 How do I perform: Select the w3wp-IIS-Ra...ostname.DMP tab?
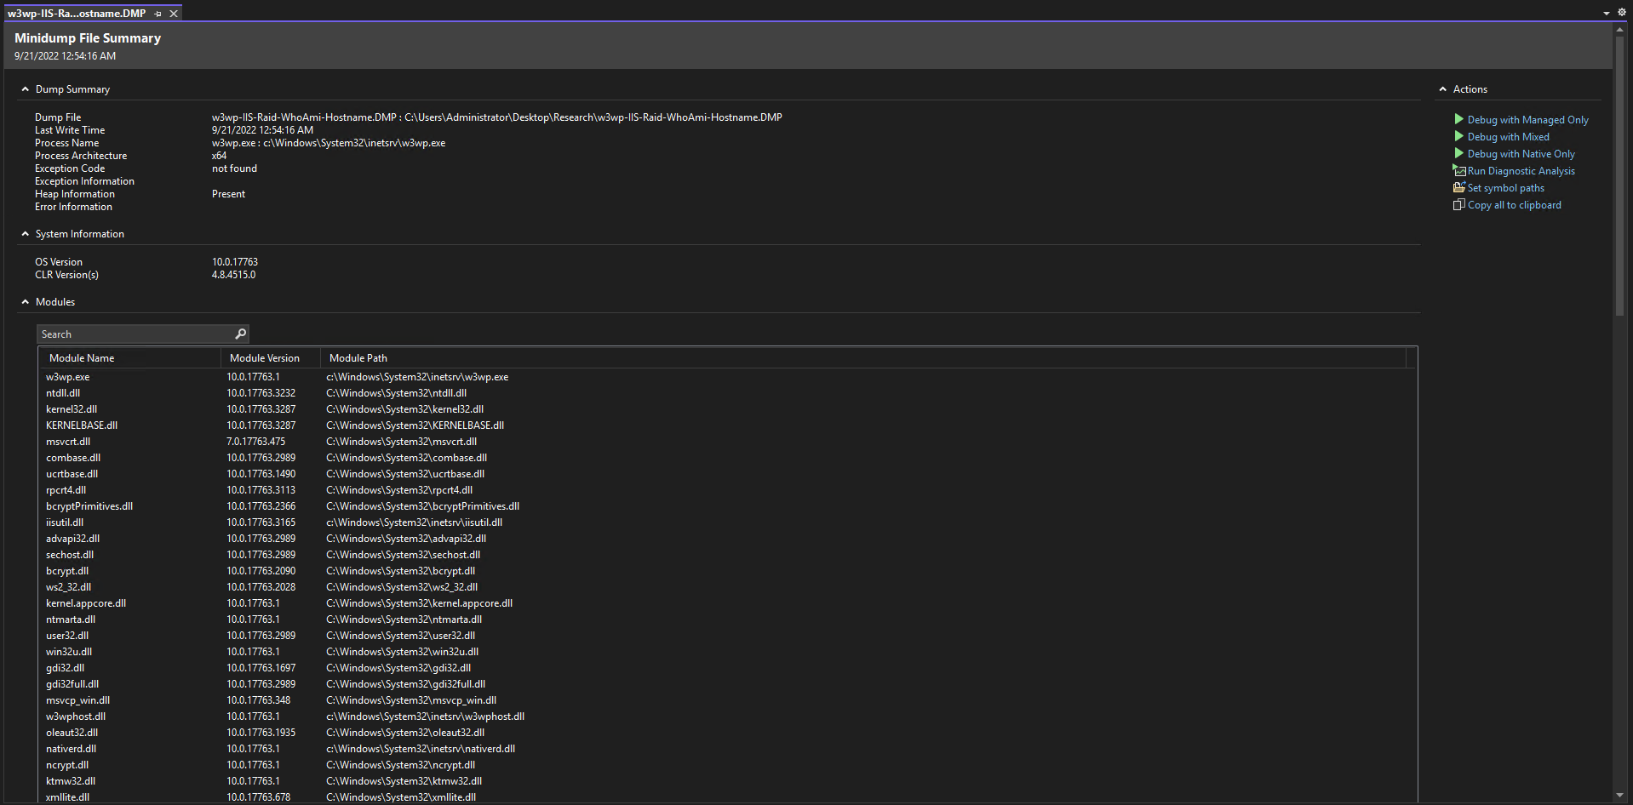point(77,14)
